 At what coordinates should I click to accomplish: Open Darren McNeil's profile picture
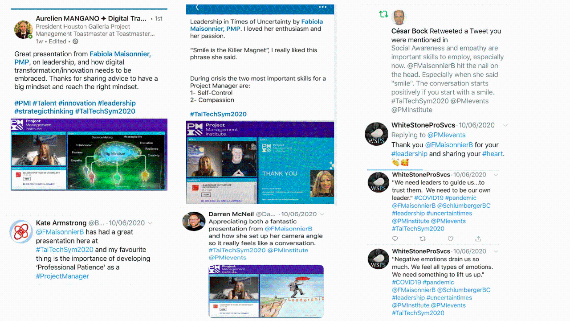pyautogui.click(x=194, y=221)
